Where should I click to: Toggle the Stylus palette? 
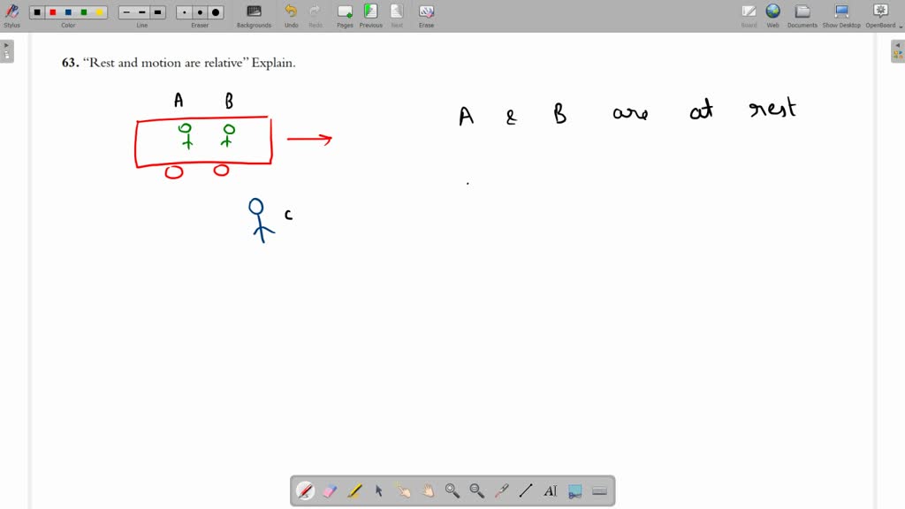(12, 12)
